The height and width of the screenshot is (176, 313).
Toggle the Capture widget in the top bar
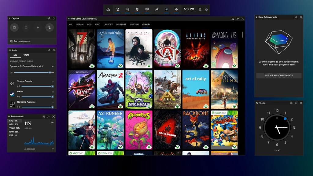(x=137, y=9)
